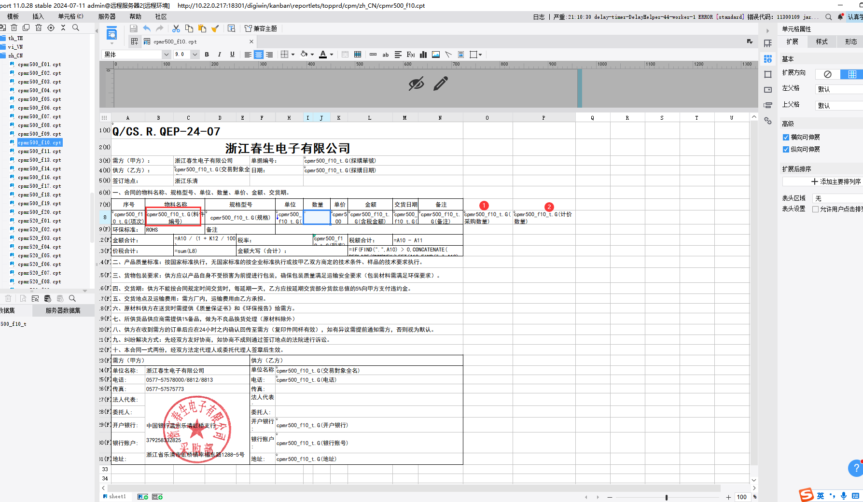Open the 单元格(C) menu
The image size is (863, 502).
[x=70, y=16]
